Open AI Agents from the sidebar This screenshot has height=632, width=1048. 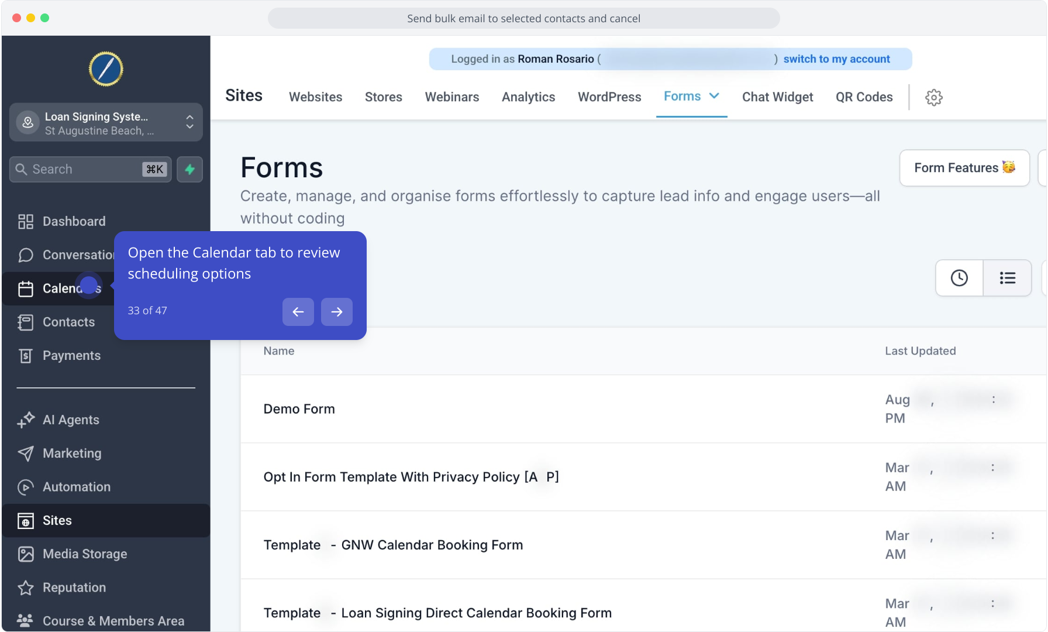106,420
